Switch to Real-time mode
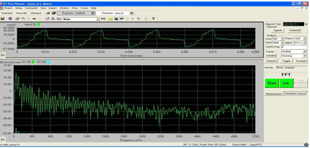310x148 pixels. [7, 13]
